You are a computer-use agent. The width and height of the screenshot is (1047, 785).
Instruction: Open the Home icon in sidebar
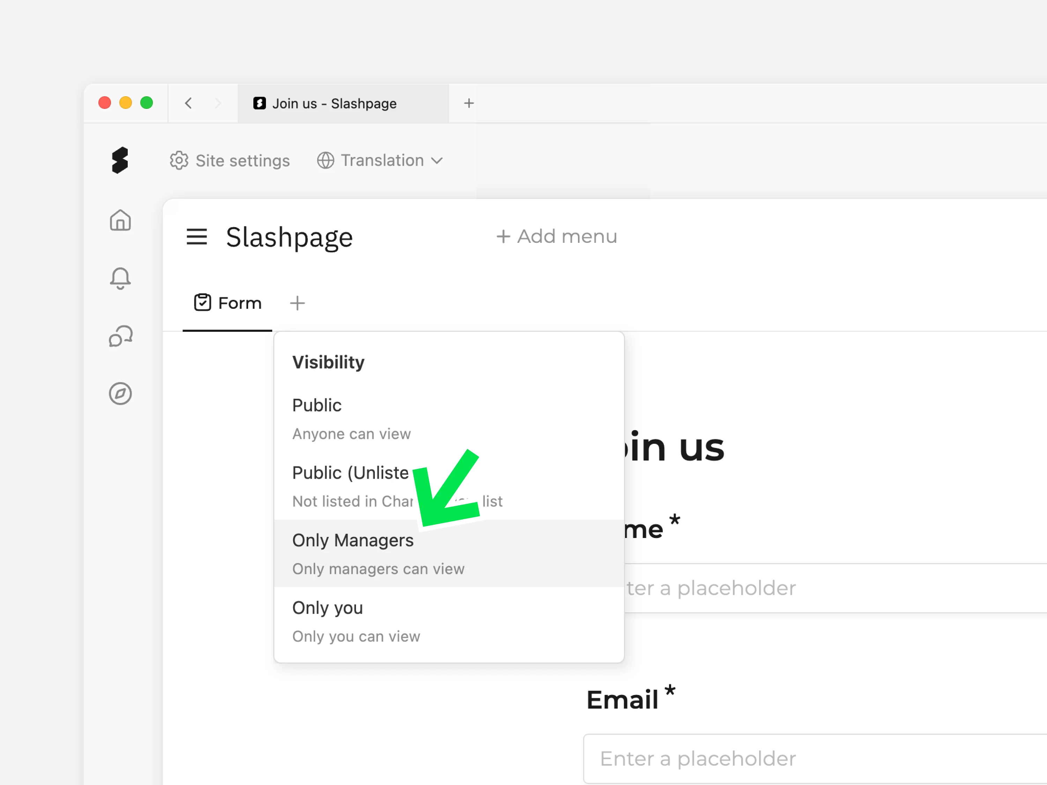pos(120,220)
